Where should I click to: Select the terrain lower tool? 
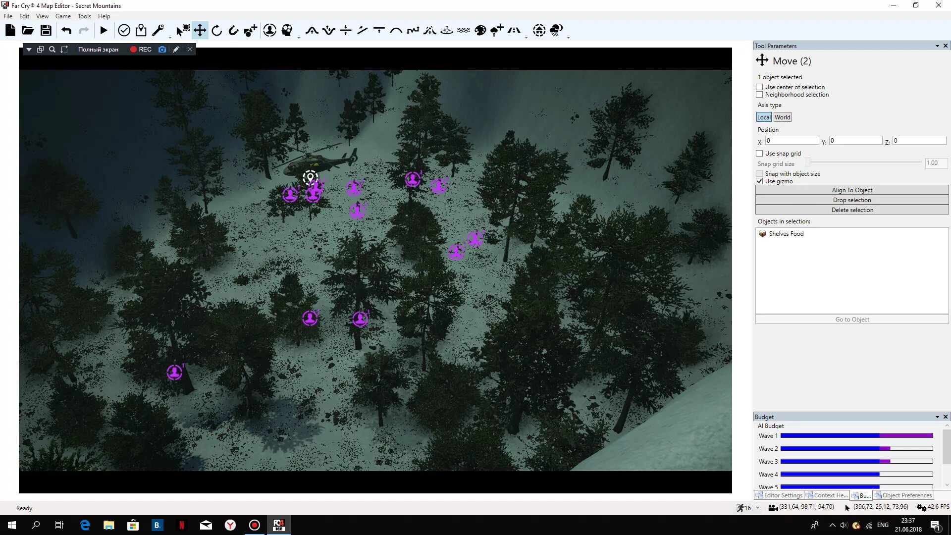(329, 31)
